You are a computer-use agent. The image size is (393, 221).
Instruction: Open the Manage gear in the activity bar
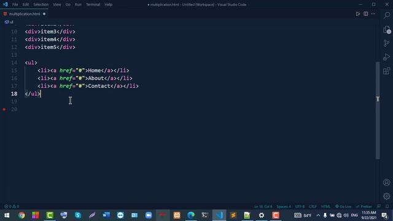click(x=386, y=196)
